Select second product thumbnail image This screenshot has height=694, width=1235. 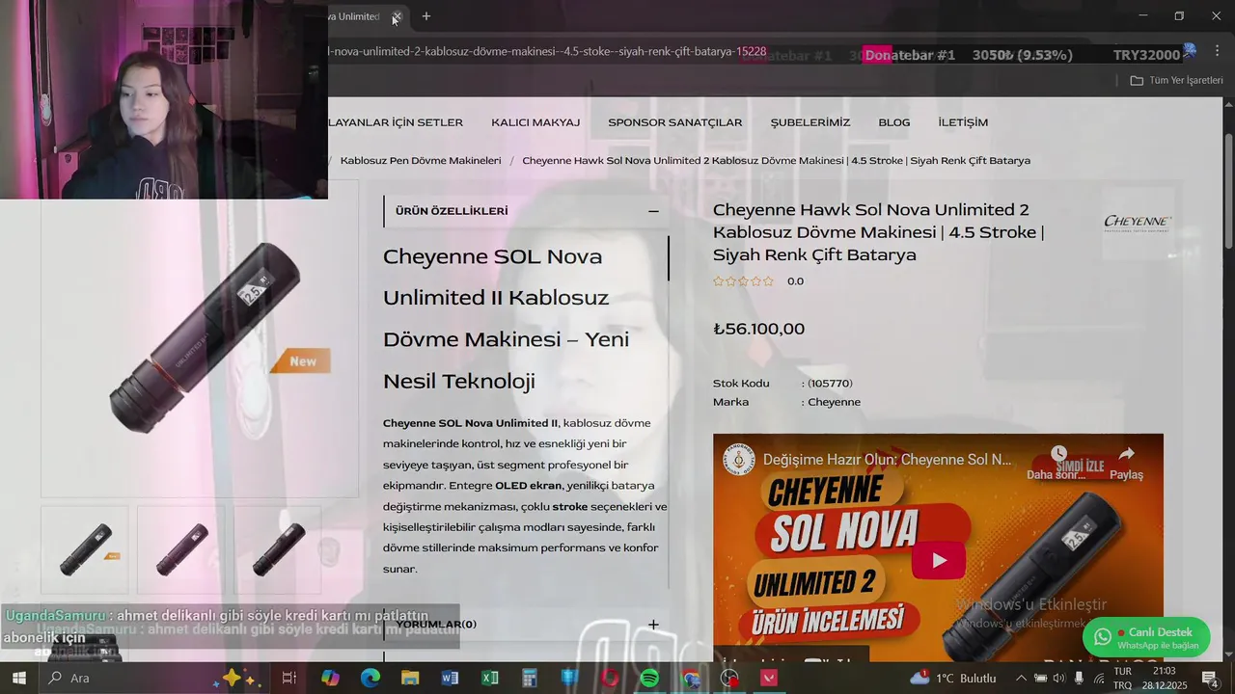pos(181,549)
